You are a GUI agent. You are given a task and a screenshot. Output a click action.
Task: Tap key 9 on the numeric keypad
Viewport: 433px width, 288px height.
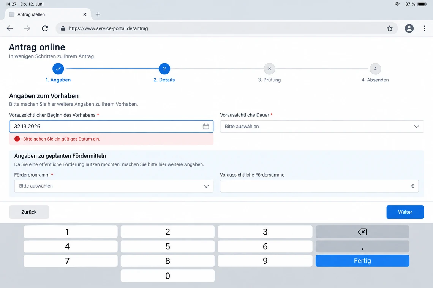tap(265, 261)
